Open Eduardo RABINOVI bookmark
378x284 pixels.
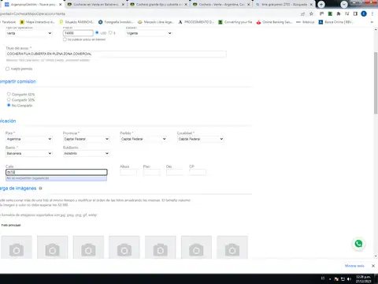click(x=76, y=22)
